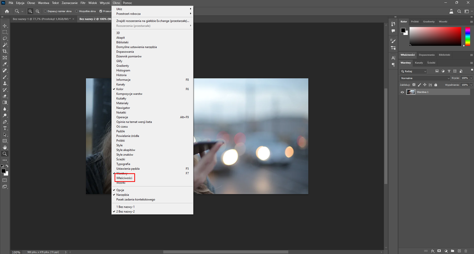Select the Pen tool
Screen dimensions: 474x254
5,122
